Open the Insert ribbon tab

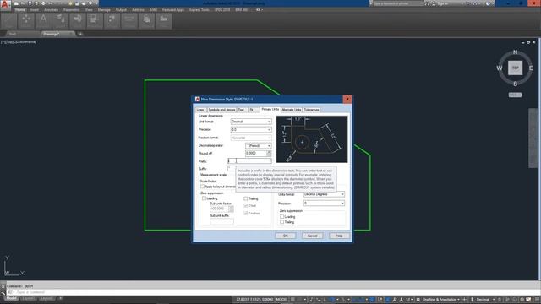click(35, 10)
